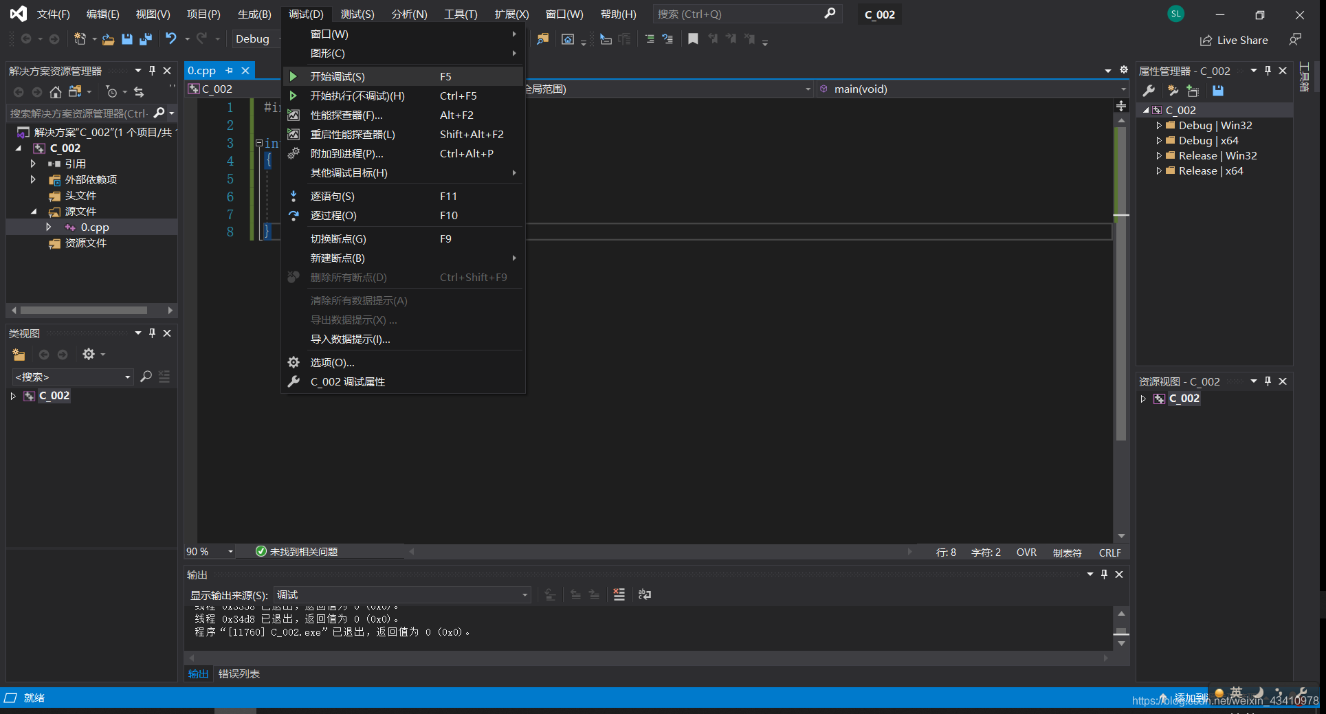Click the Class View <搜索> search field
This screenshot has width=1326, height=714.
coord(71,377)
